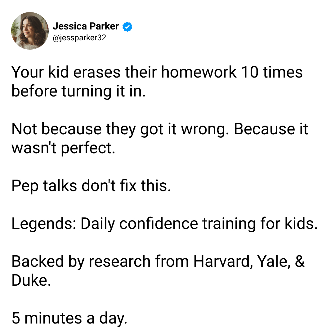Click the "before turning it in." line
Image resolution: width=335 pixels, height=335 pixels.
(78, 91)
